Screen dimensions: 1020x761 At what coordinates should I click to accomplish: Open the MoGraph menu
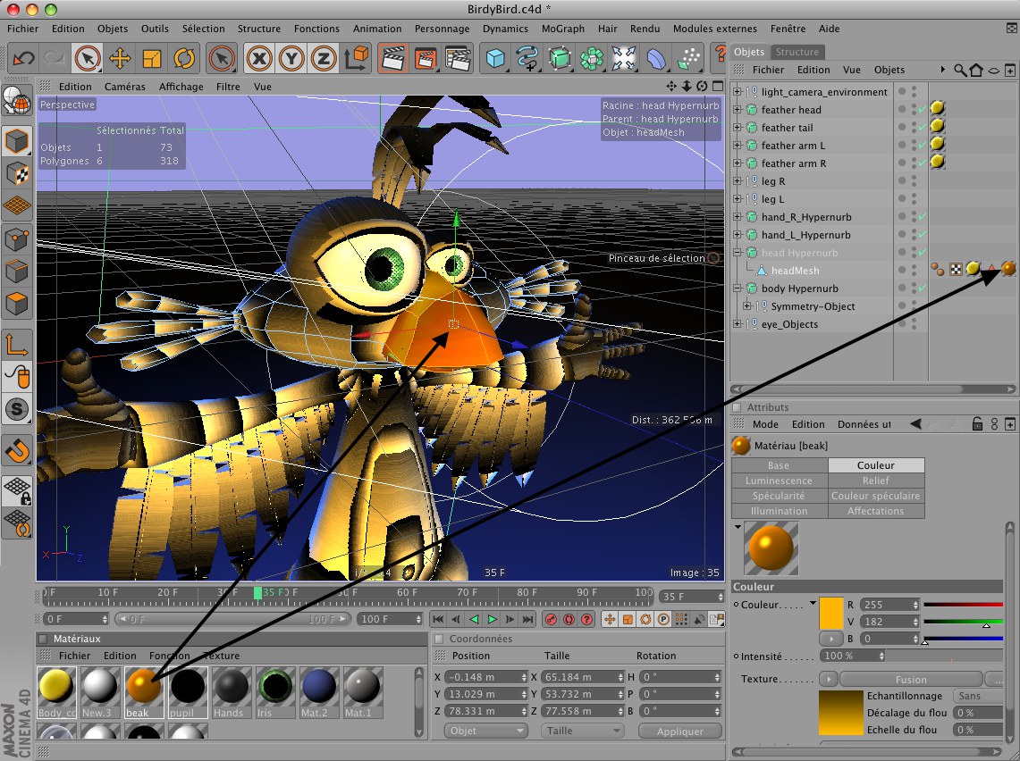pos(563,29)
